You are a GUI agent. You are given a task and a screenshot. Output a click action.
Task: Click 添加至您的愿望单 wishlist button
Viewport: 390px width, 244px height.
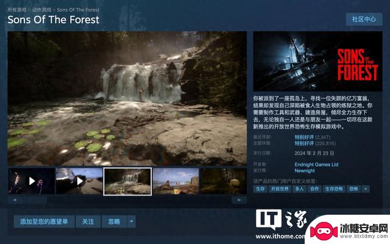pos(44,221)
